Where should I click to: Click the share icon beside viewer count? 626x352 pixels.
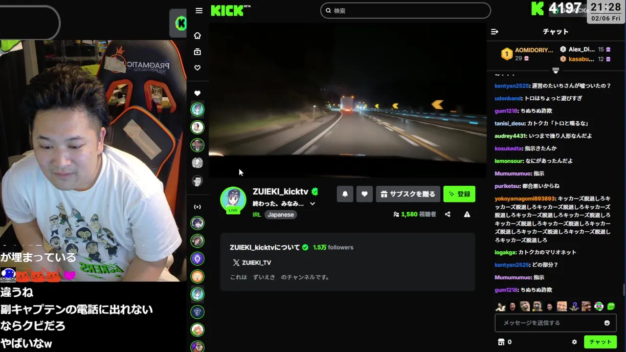coord(447,214)
